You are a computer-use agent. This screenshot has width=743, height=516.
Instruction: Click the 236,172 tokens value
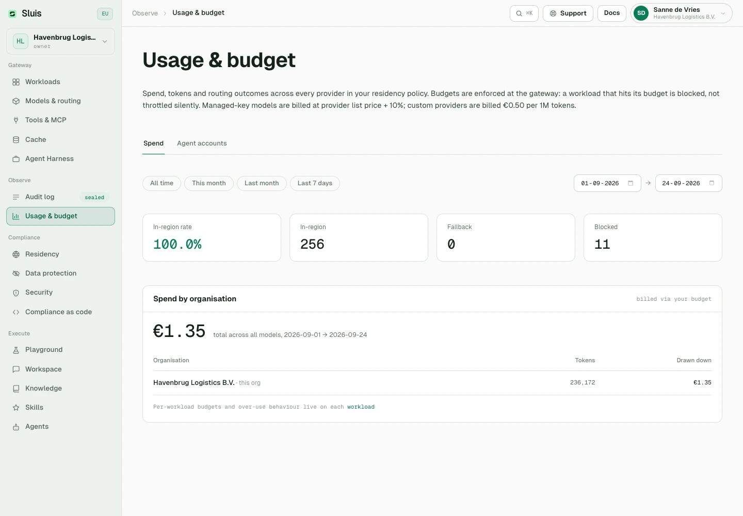point(583,383)
